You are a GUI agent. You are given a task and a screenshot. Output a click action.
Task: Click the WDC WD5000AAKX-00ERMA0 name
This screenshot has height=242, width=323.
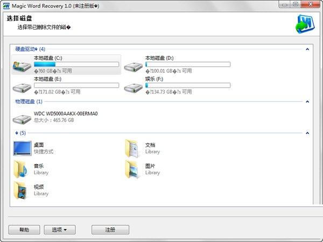[x=66, y=113]
